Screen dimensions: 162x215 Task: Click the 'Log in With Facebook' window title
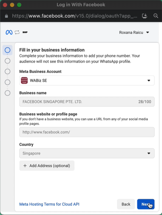tap(81, 5)
